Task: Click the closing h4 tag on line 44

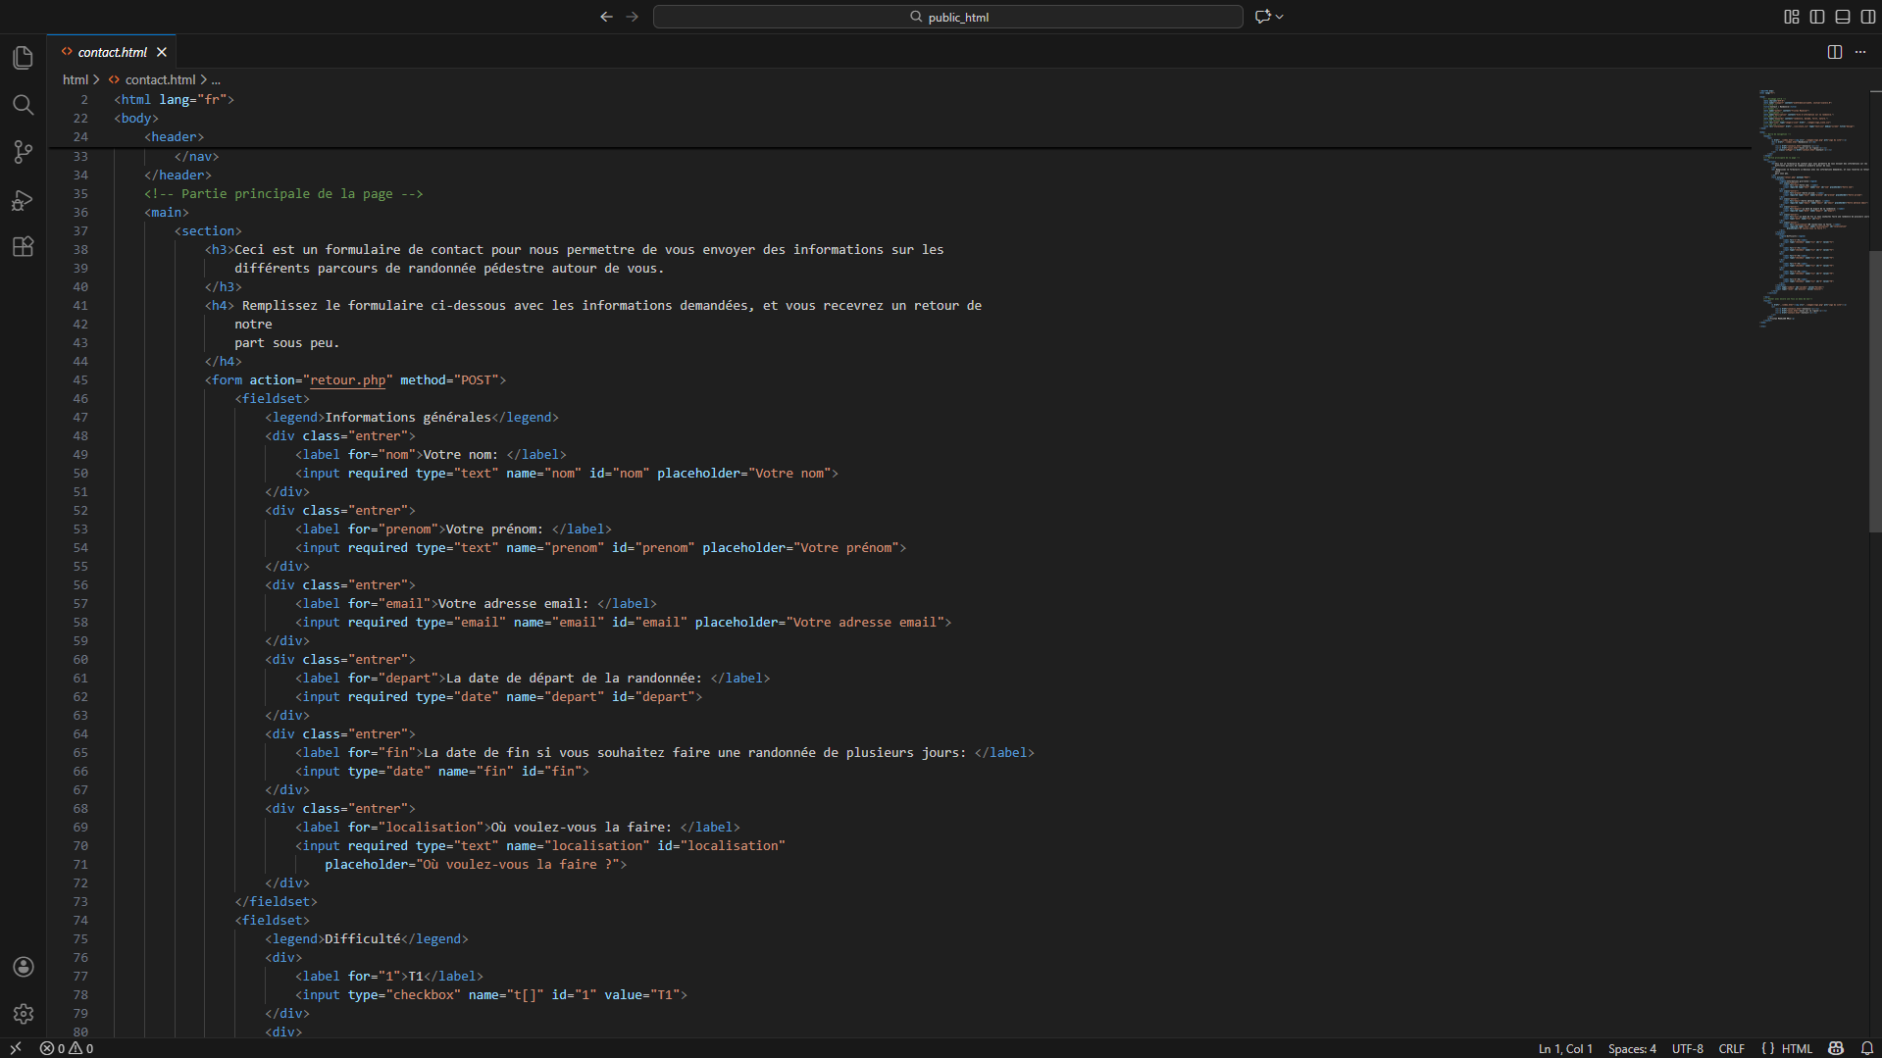Action: pos(224,361)
